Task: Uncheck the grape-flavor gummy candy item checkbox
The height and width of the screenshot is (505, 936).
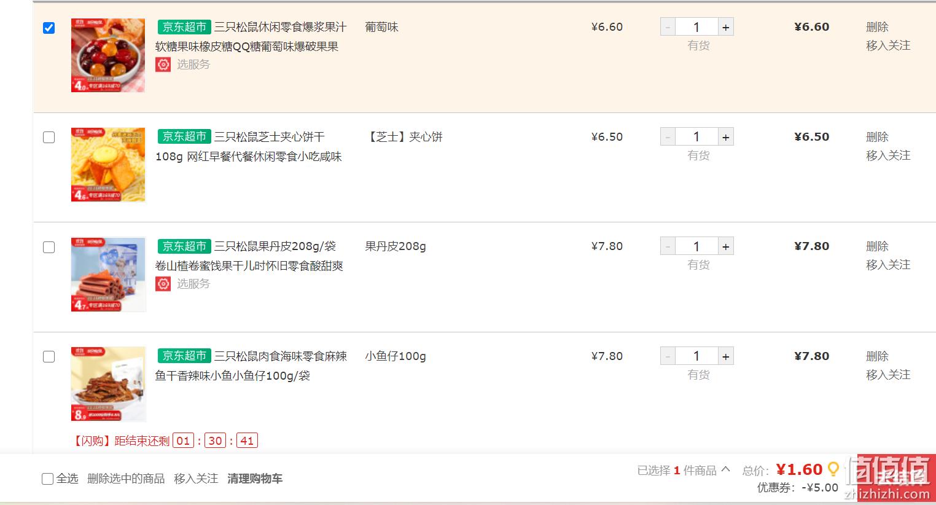Action: click(x=49, y=28)
